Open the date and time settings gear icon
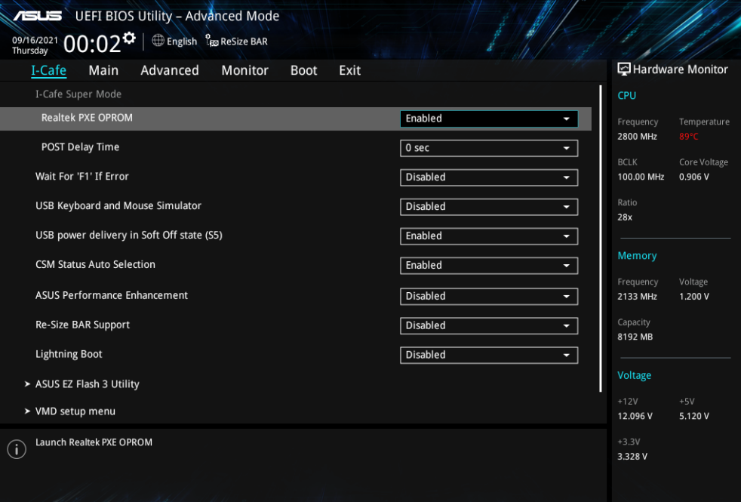This screenshot has height=502, width=741. tap(129, 38)
